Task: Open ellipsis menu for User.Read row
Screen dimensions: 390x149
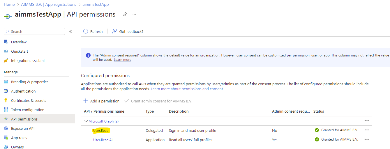Action: click(x=367, y=130)
